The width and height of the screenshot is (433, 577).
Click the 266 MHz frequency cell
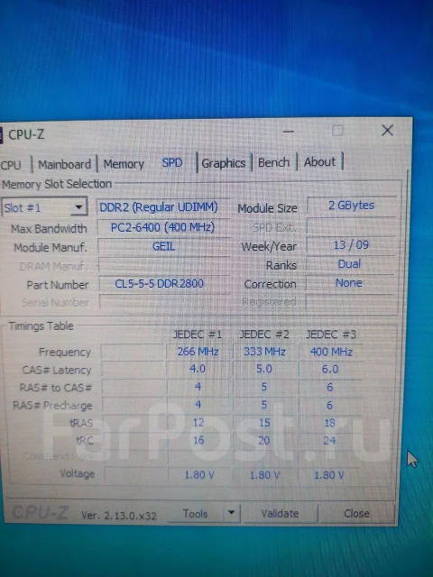198,352
